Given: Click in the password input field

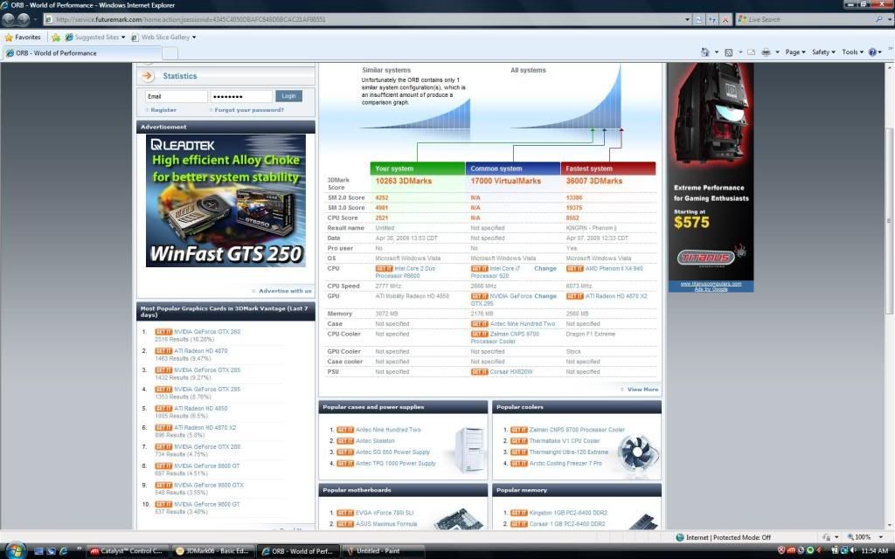Looking at the screenshot, I should (241, 96).
